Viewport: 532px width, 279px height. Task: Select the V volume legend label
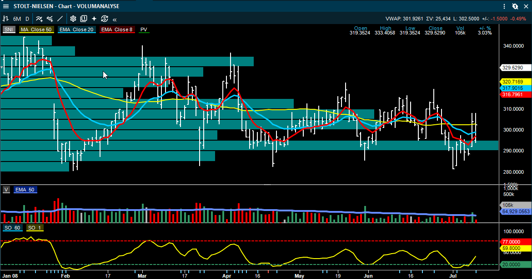pos(6,190)
